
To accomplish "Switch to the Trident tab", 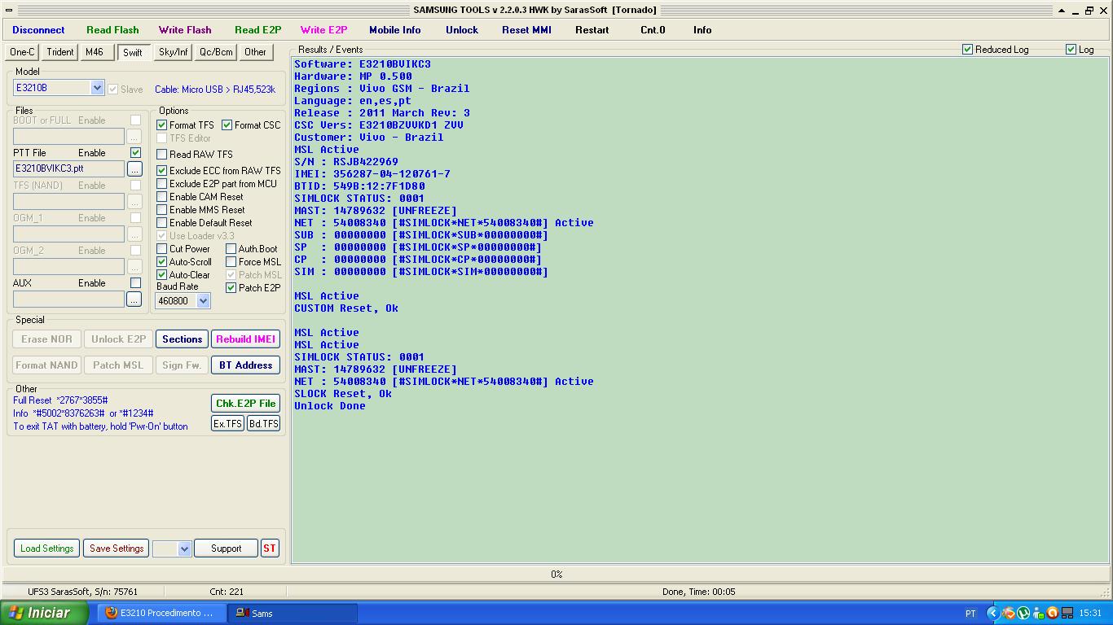I will pyautogui.click(x=60, y=52).
